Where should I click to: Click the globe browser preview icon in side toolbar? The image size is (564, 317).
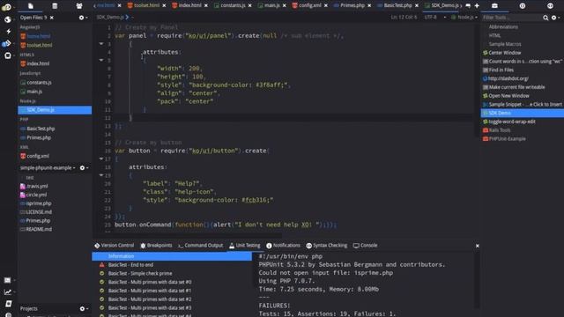tap(7, 19)
